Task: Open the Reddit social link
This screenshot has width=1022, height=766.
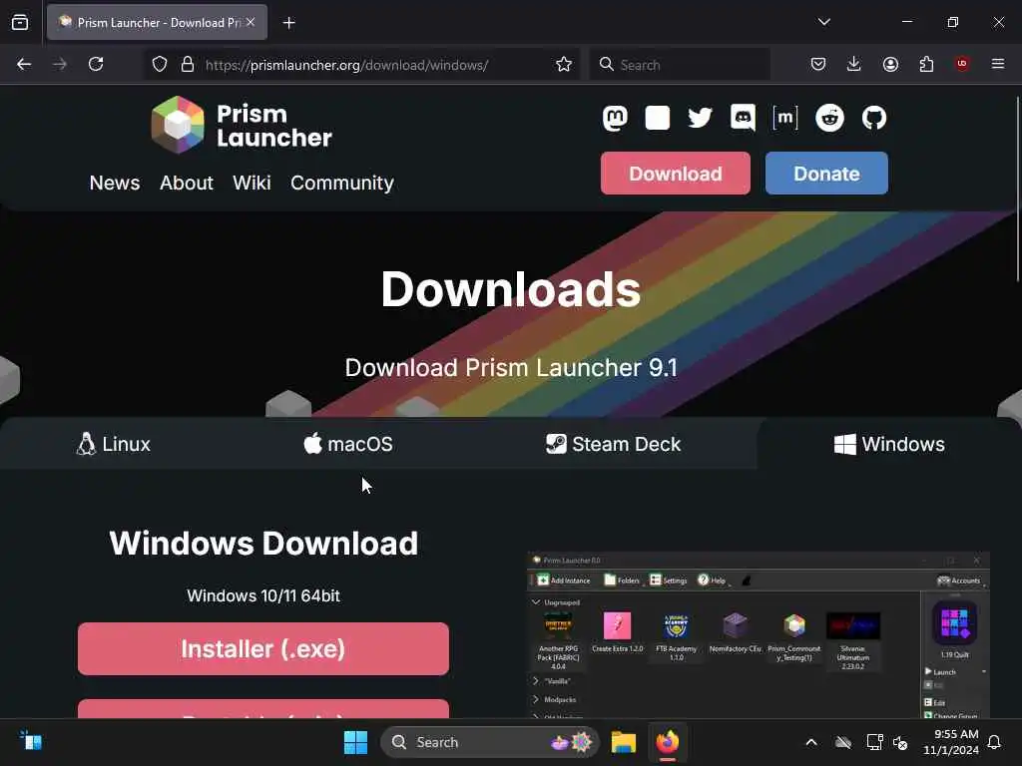Action: (829, 118)
